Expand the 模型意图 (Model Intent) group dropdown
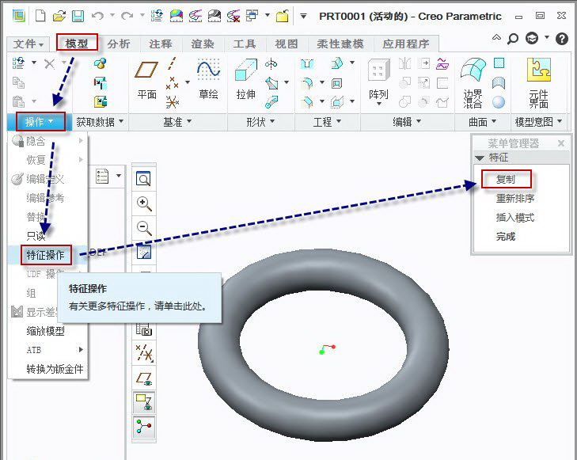Screen dimensions: 577x460 (538, 122)
